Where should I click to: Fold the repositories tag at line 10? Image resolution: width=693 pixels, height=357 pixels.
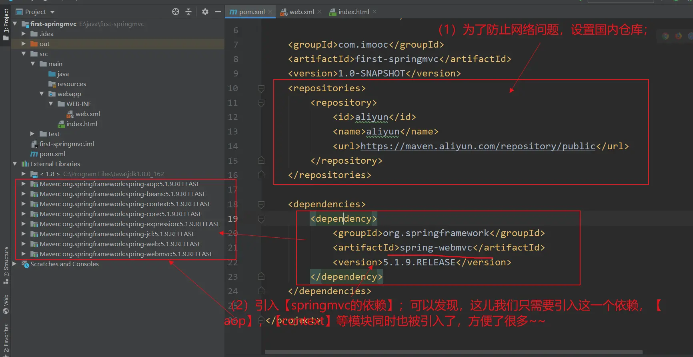tap(261, 88)
